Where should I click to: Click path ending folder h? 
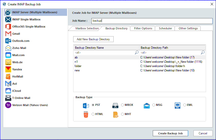coord(163,66)
